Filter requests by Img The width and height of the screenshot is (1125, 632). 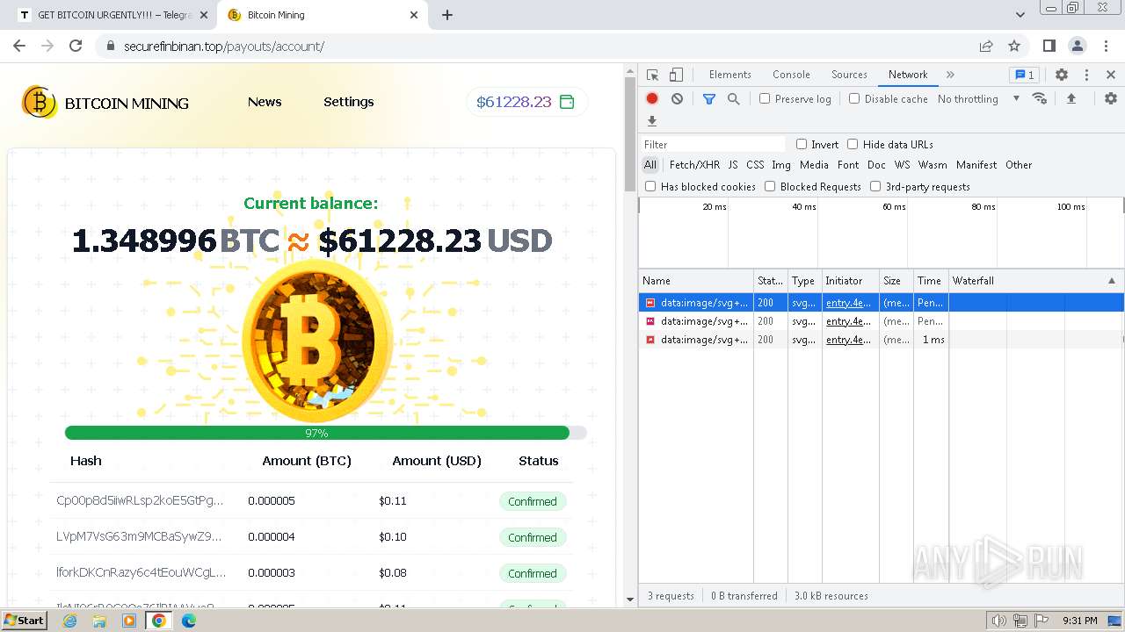[781, 165]
